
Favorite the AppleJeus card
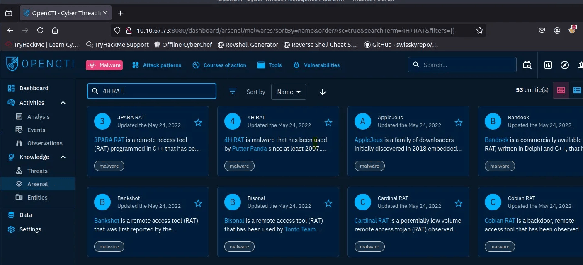click(459, 123)
